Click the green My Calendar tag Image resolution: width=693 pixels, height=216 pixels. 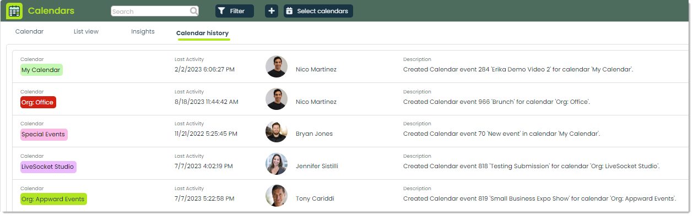(x=41, y=70)
